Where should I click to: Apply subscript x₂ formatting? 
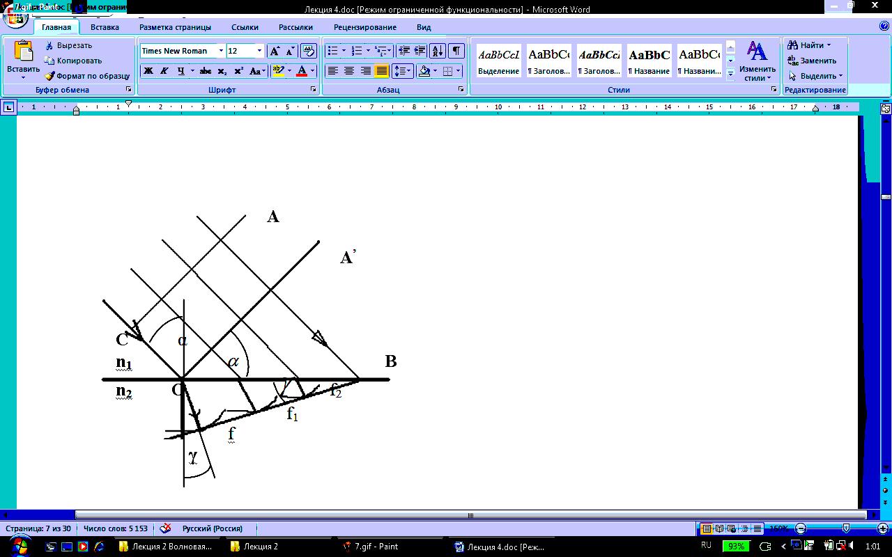coord(222,71)
